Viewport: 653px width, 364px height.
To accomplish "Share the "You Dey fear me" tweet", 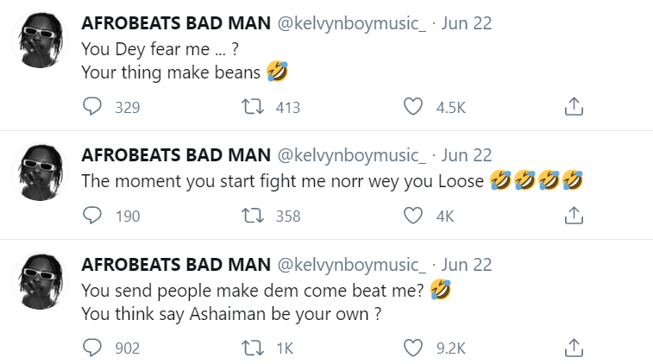I will click(x=574, y=107).
